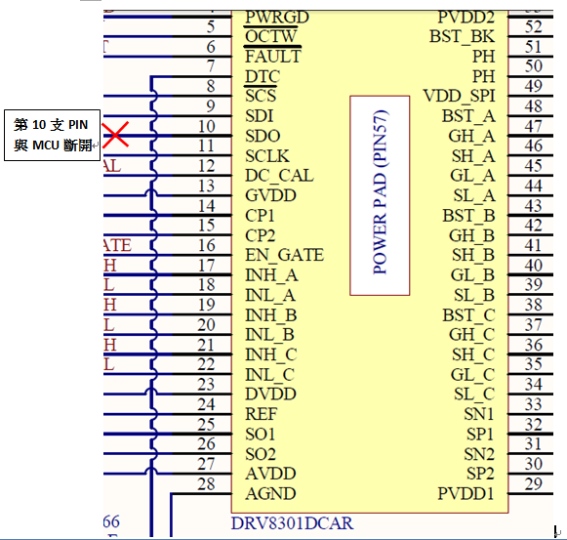Screen dimensions: 567x540
Task: Select the INL_A pin label
Action: pyautogui.click(x=270, y=295)
